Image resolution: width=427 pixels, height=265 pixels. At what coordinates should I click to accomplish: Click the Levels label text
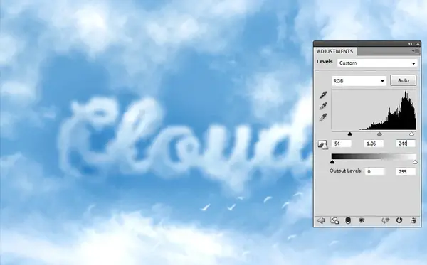(x=325, y=62)
